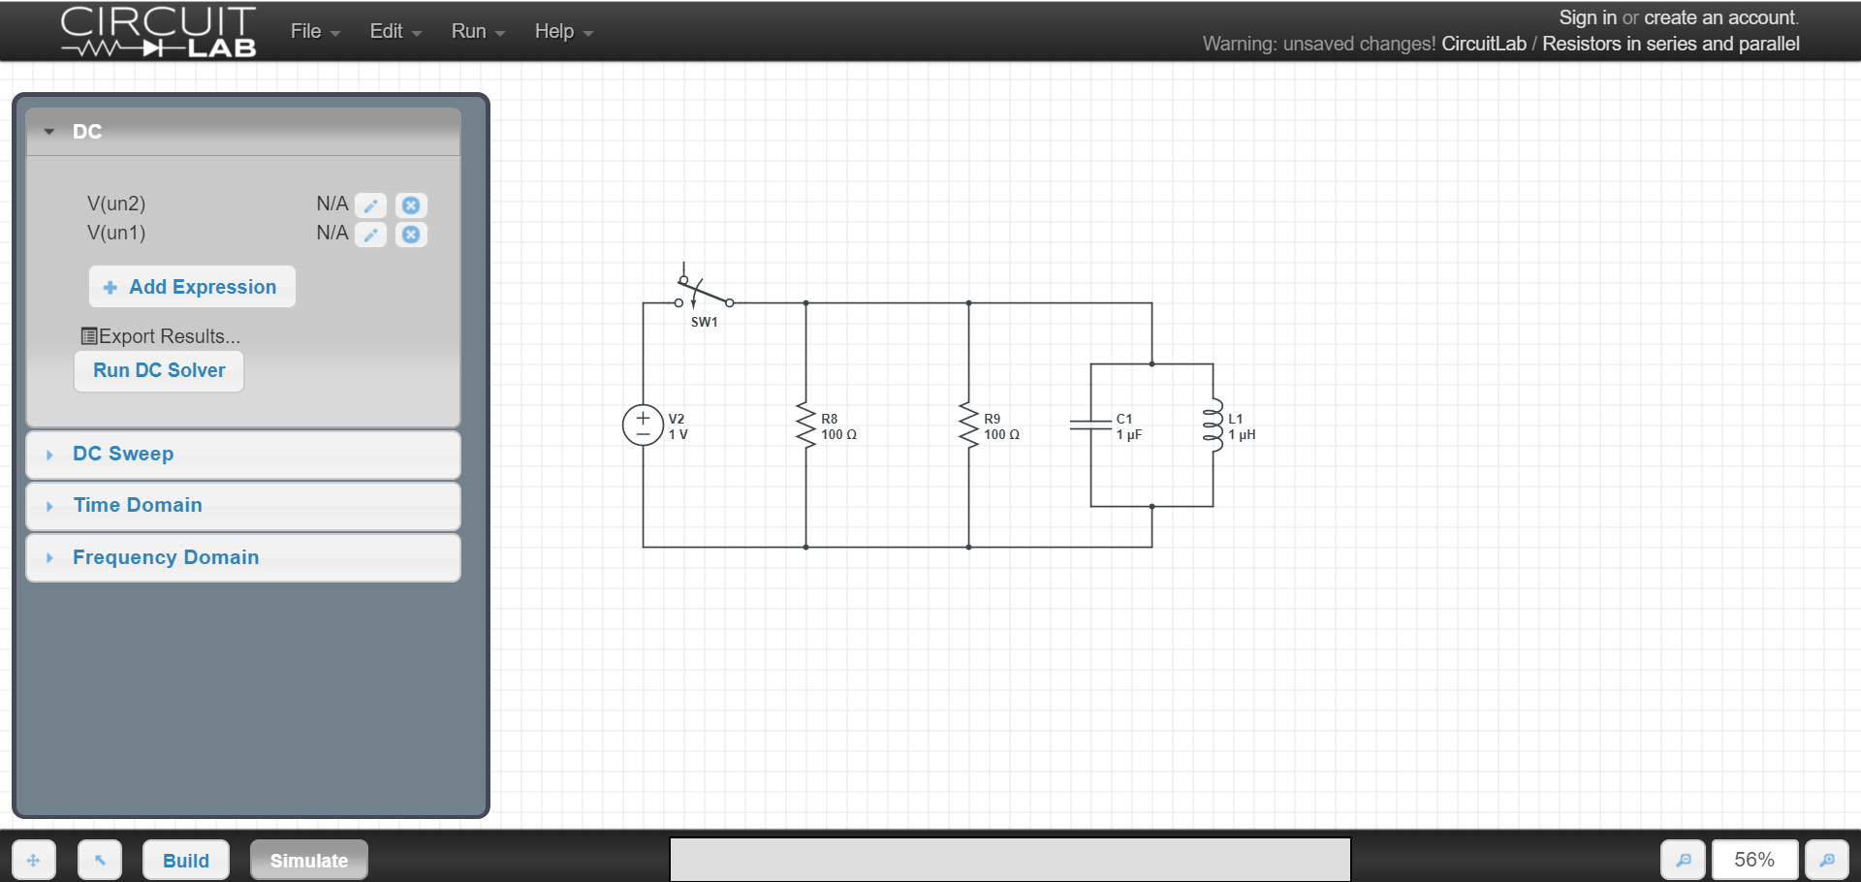The width and height of the screenshot is (1861, 882).
Task: Open the Run menu
Action: tap(477, 31)
